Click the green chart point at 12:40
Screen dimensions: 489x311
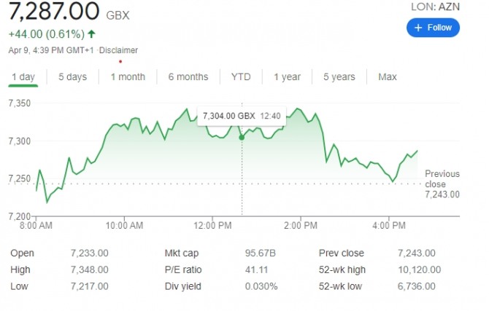[242, 137]
